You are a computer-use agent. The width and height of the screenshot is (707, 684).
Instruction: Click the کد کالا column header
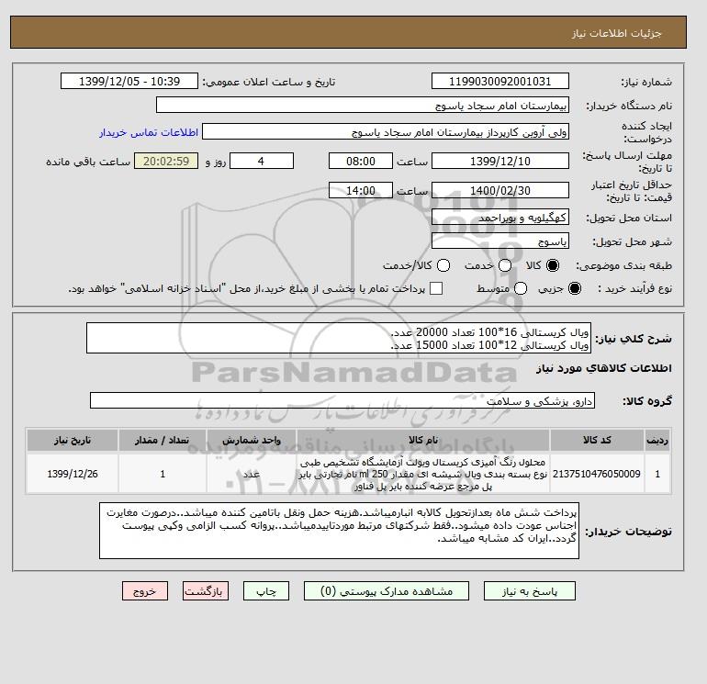[597, 440]
